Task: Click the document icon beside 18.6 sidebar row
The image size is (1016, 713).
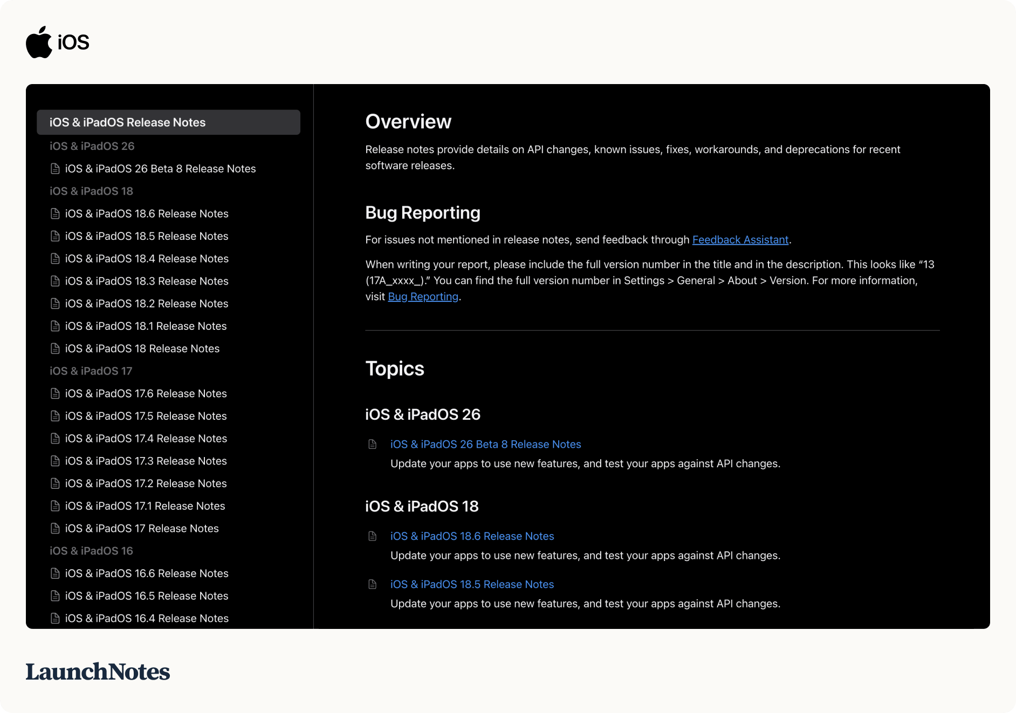Action: coord(55,214)
